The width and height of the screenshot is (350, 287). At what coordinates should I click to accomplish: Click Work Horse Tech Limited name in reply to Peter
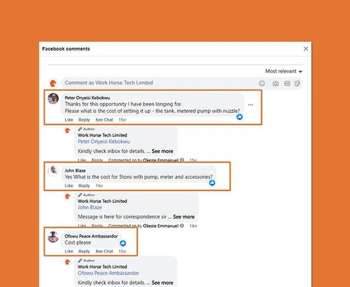(102, 135)
